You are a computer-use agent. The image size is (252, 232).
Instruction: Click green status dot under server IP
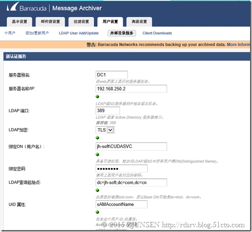pos(97,96)
